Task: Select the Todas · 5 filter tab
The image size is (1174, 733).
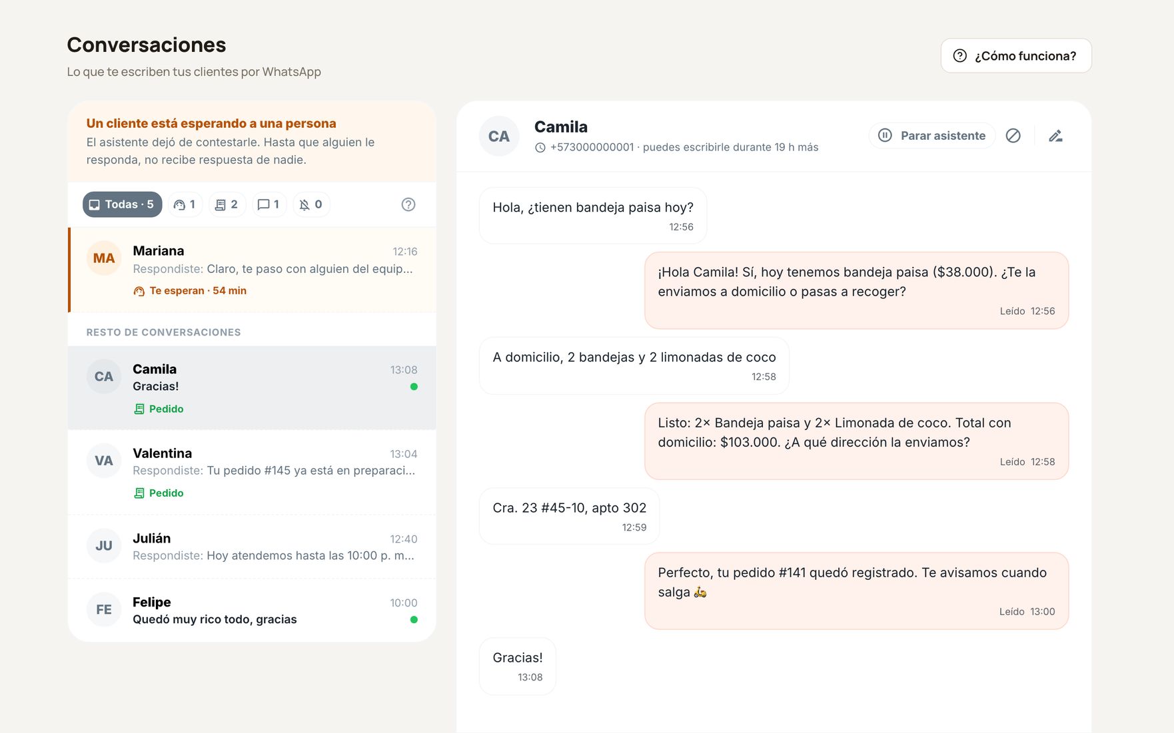Action: tap(122, 204)
